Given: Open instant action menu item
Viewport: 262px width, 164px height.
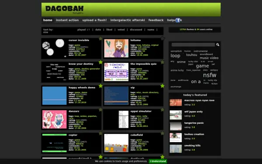Looking at the screenshot, I should [x=67, y=20].
